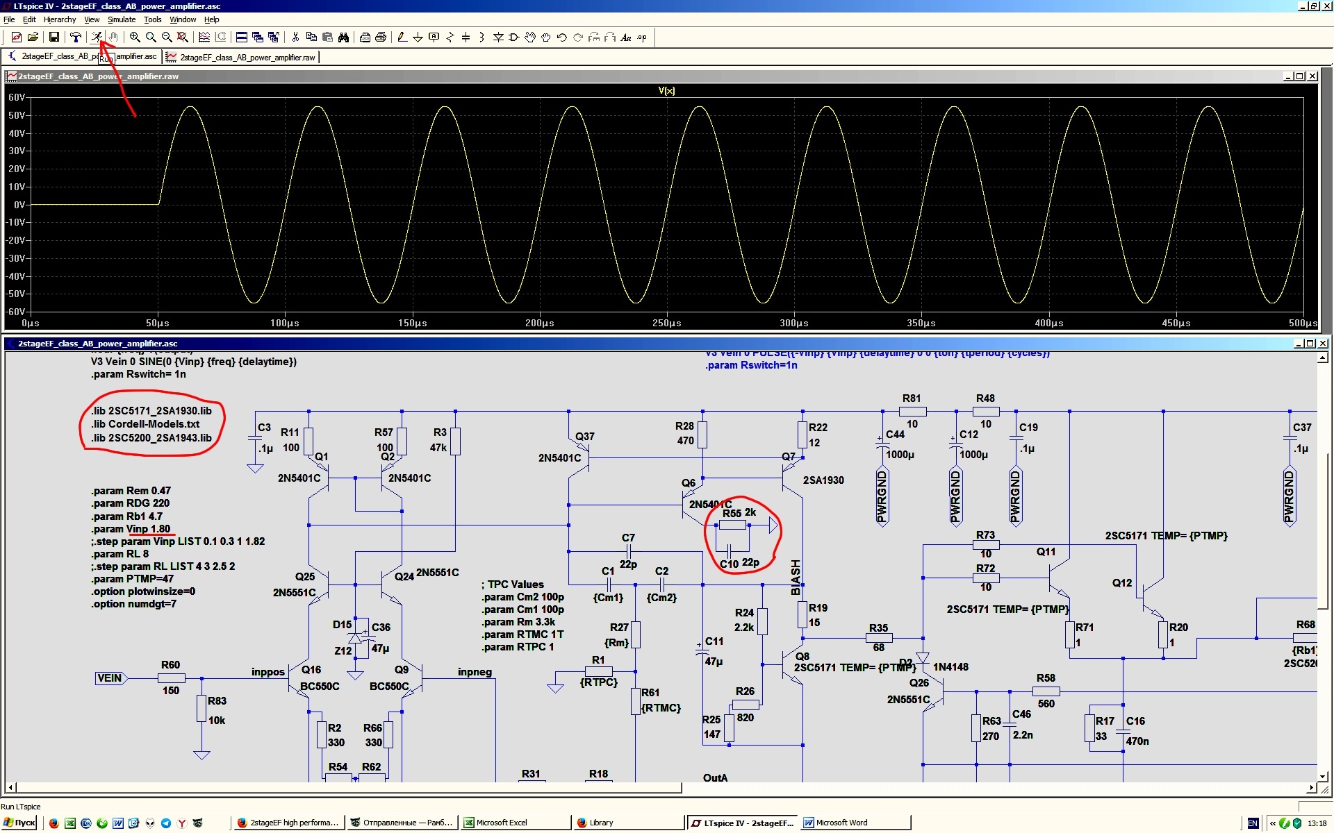Select the Move hand tool
Viewport: 1334px width, 833px height.
point(530,37)
